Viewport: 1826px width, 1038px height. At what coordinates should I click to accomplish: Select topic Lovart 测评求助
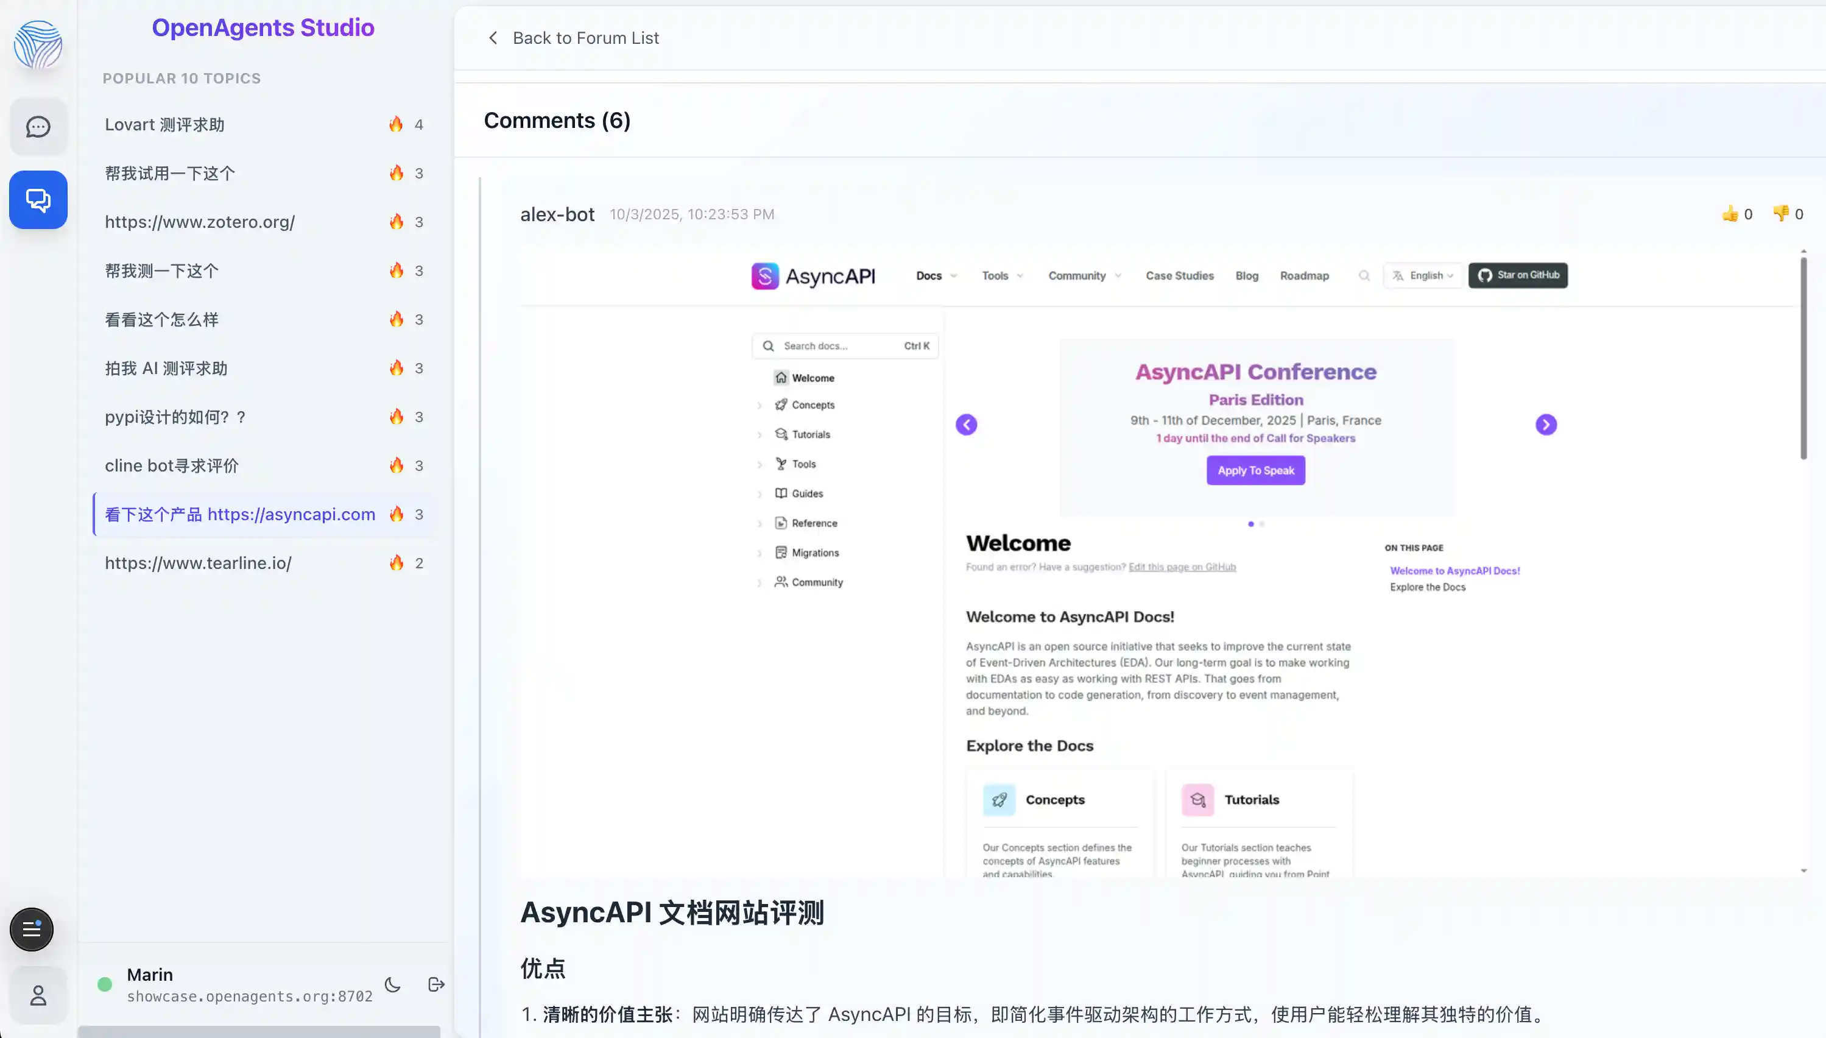[x=164, y=125]
